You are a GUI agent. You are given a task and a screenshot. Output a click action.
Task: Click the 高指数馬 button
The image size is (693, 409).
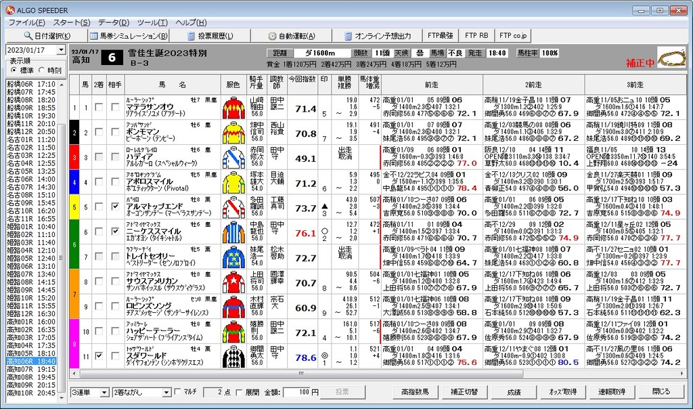click(415, 392)
